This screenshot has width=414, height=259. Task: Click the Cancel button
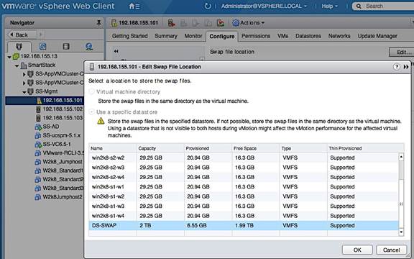(391, 250)
